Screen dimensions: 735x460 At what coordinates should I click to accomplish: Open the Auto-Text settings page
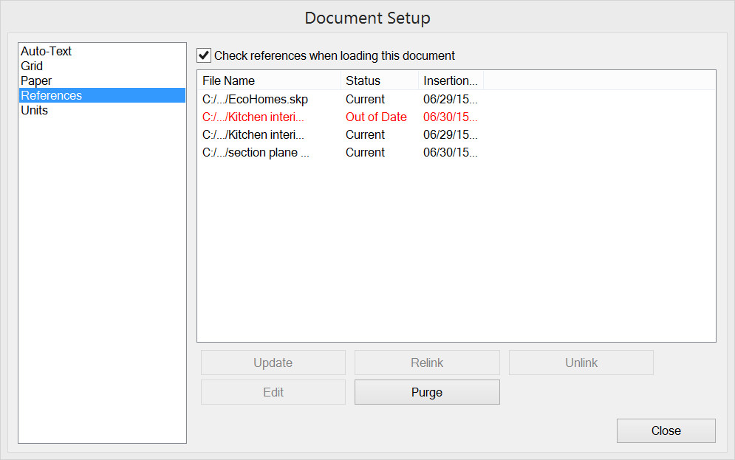[47, 51]
